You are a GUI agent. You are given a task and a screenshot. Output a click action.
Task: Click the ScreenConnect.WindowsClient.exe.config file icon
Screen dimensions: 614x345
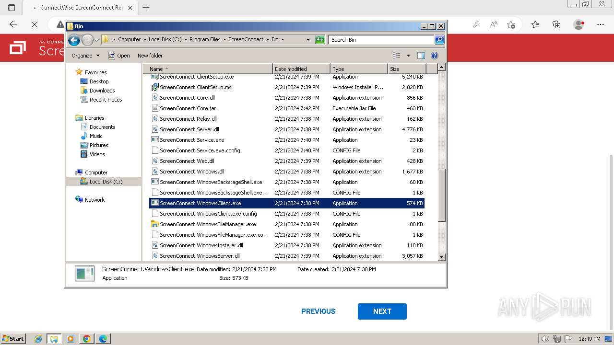click(154, 214)
